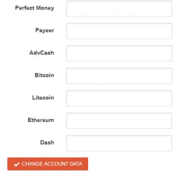Click into the AdvCash input field

pos(119,53)
